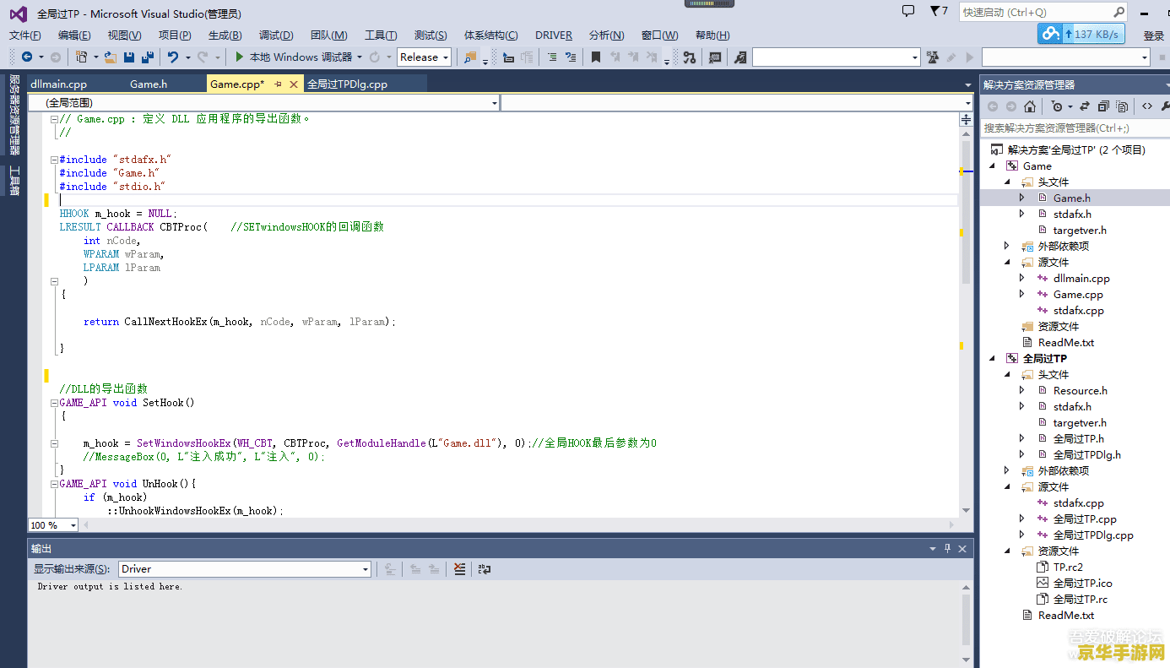Select 全局过TP.ico in Solution Explorer

pos(1082,584)
